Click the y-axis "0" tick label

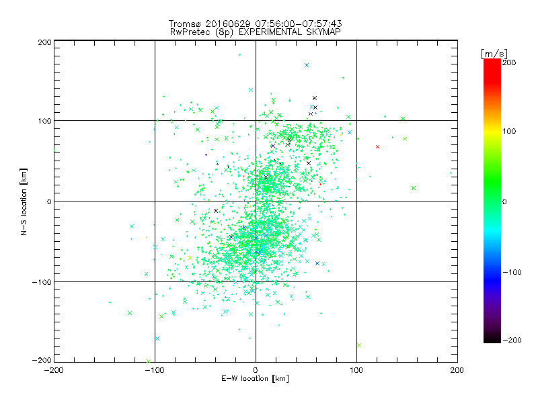(x=49, y=201)
